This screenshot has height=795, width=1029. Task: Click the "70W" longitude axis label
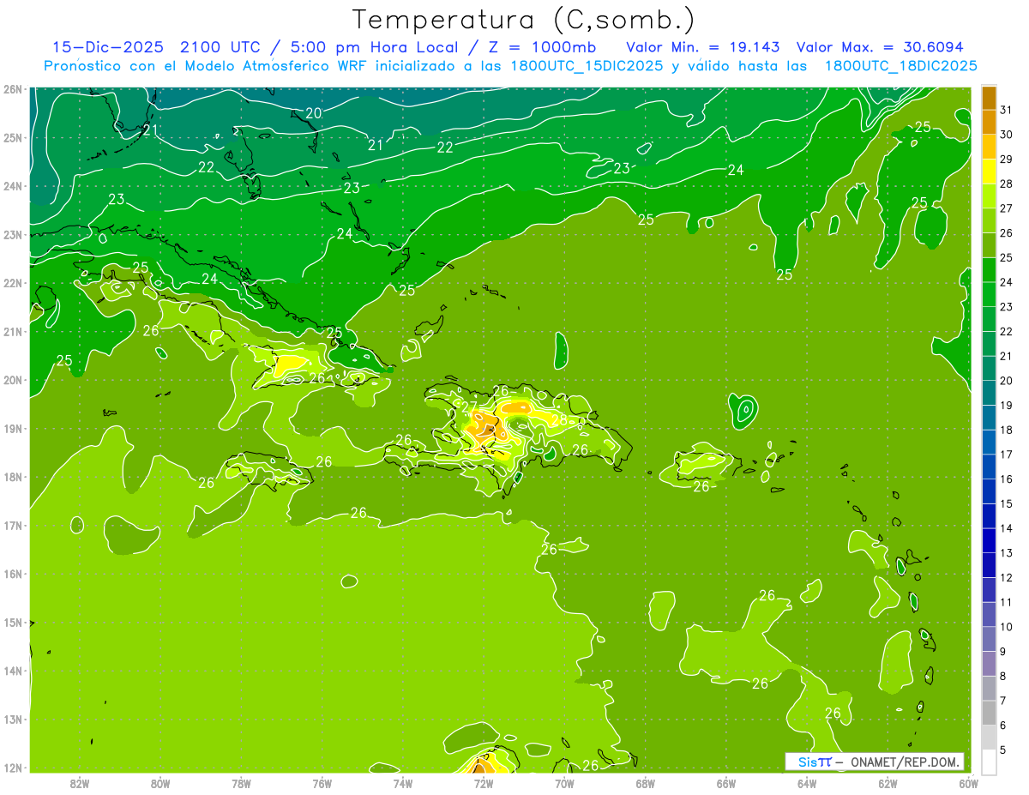tap(564, 783)
